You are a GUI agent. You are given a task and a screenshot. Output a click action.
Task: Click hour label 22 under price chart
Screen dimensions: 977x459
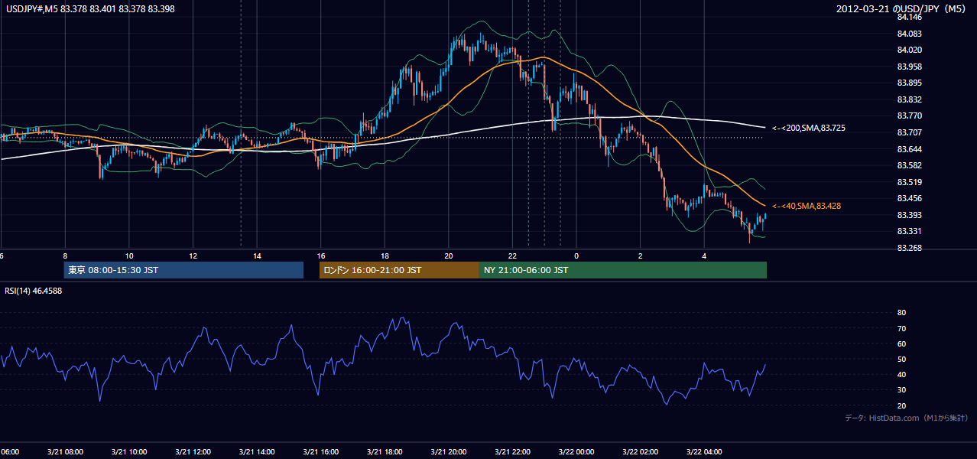pos(512,256)
